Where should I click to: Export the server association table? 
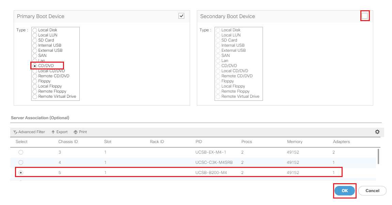point(60,132)
